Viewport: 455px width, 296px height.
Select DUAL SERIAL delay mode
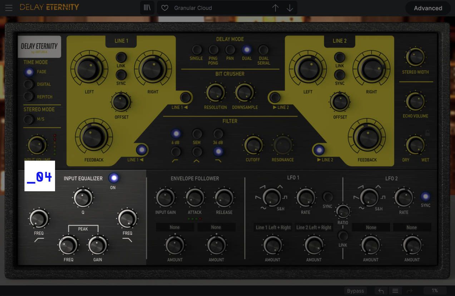(263, 50)
